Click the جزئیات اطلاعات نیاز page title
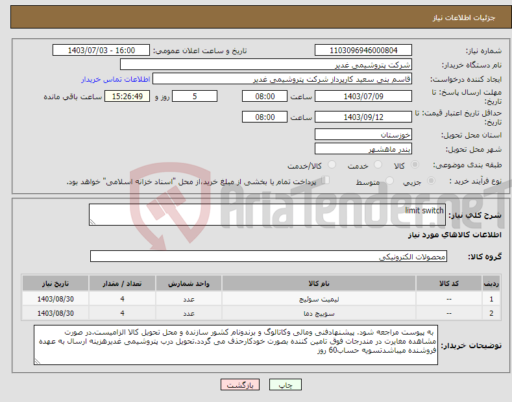The width and height of the screenshot is (512, 402). tap(464, 18)
